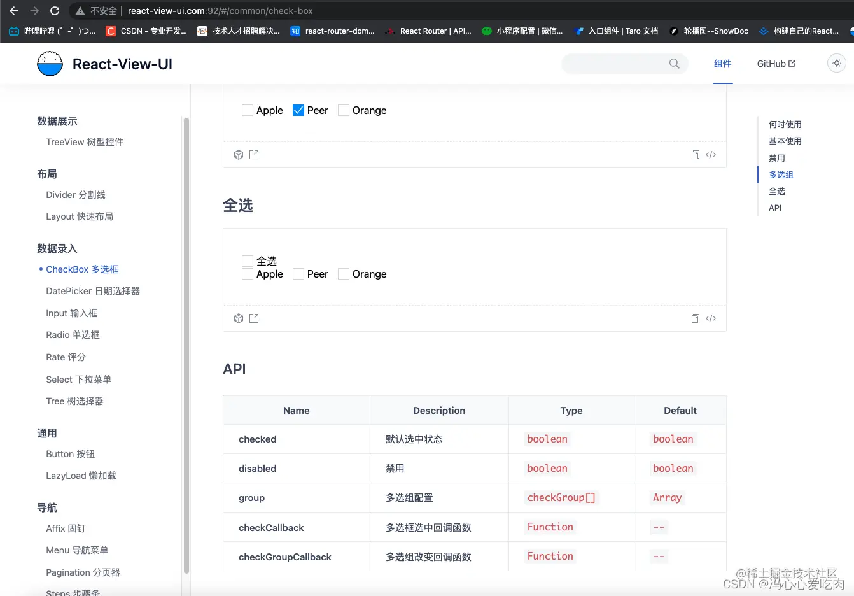Open Radio 单选框 in sidebar
The image size is (854, 596).
(x=73, y=335)
